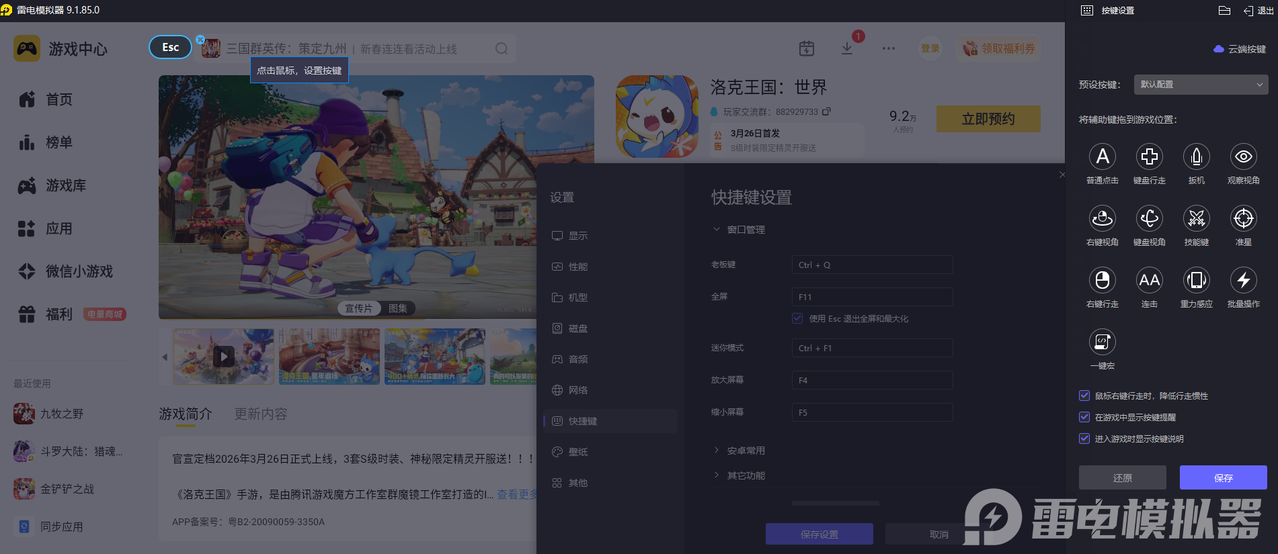Viewport: 1278px width, 554px height.
Task: Open 云端按键 cloud key mappings
Action: (x=1240, y=49)
